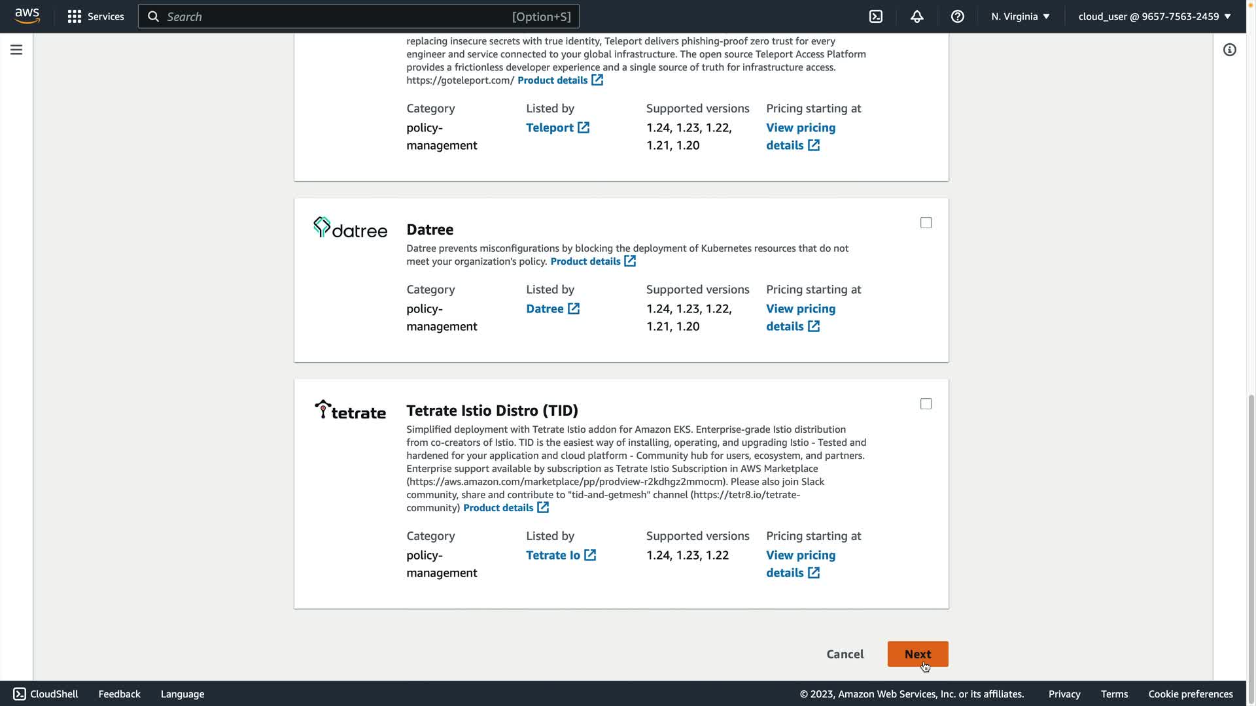Open CloudShell from the top navigation bar

click(876, 16)
